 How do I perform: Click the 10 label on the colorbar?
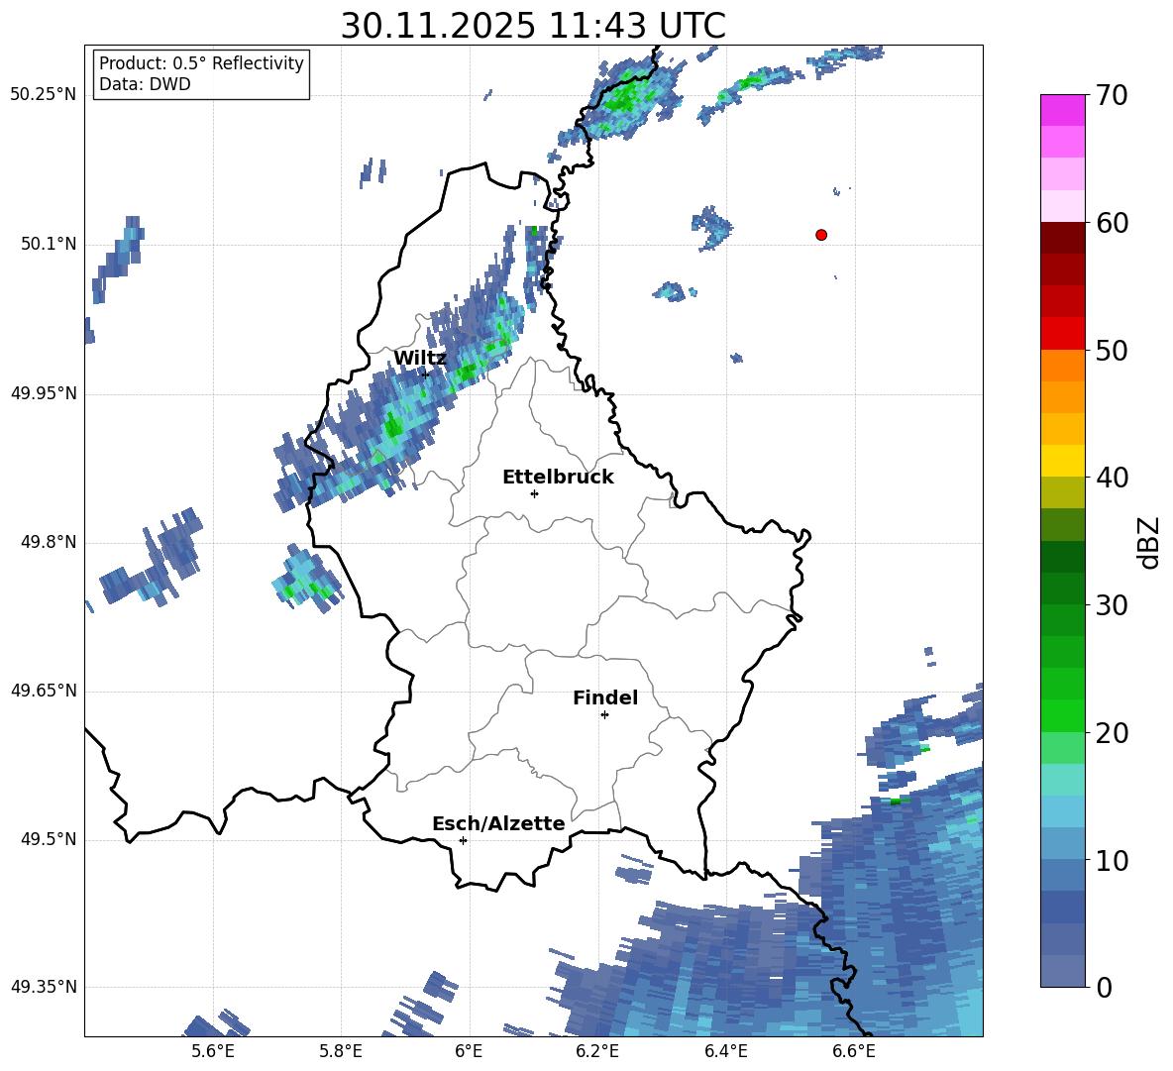point(1112,860)
